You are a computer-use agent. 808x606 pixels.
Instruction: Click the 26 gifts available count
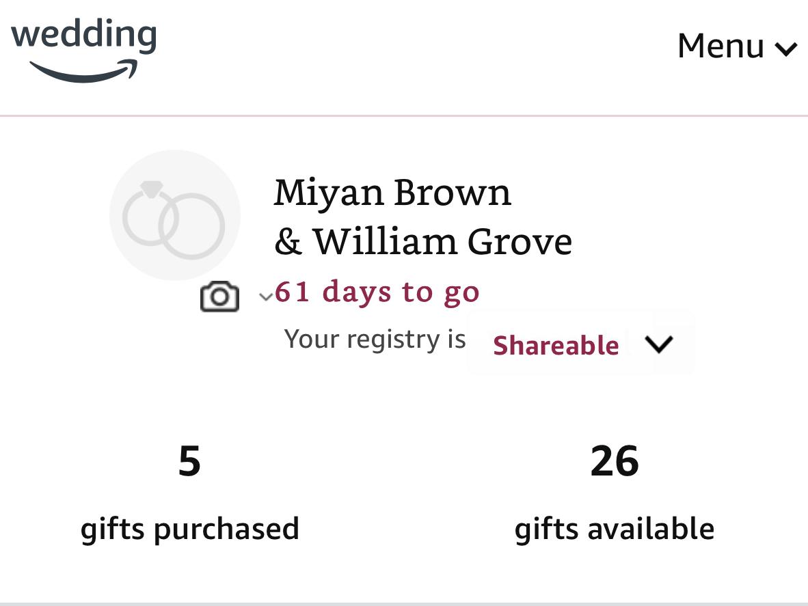click(615, 461)
